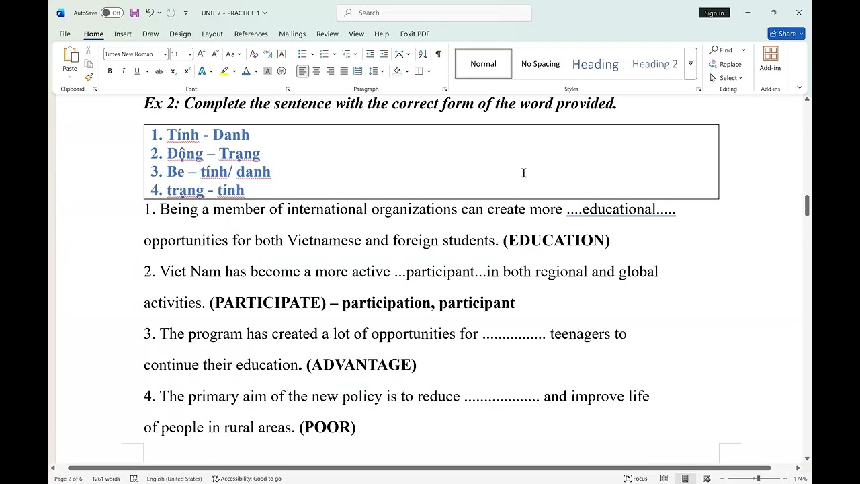Shrink the font size
The height and width of the screenshot is (484, 860).
click(215, 54)
